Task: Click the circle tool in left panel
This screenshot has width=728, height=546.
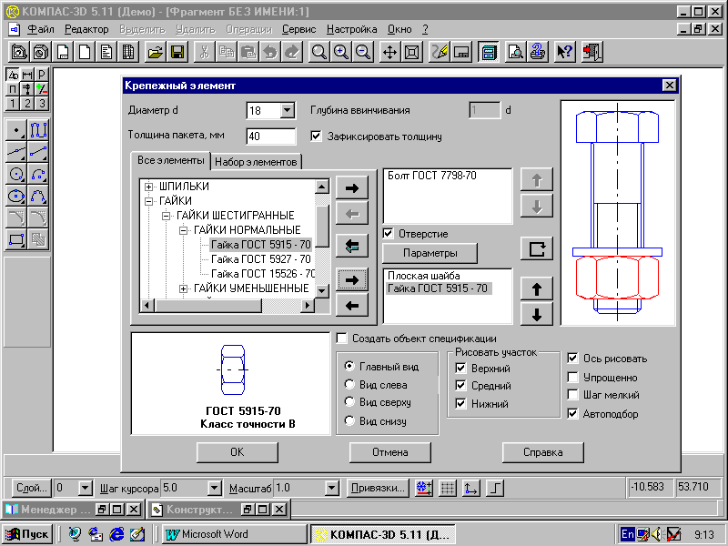Action: tap(15, 175)
